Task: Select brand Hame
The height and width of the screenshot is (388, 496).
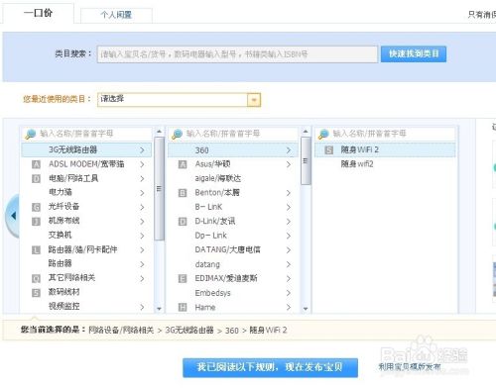Action: click(233, 307)
